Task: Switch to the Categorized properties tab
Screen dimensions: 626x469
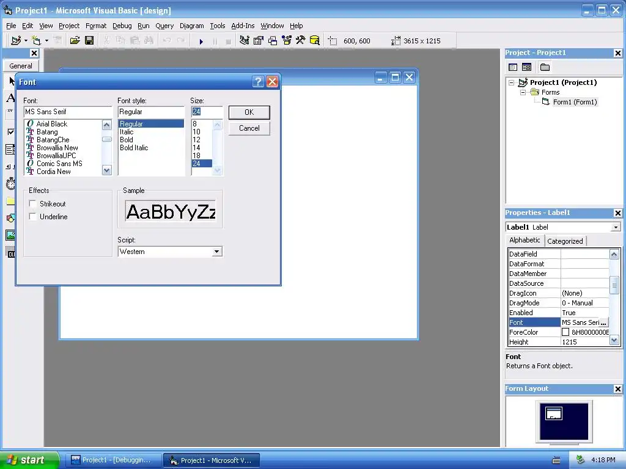Action: coord(565,241)
